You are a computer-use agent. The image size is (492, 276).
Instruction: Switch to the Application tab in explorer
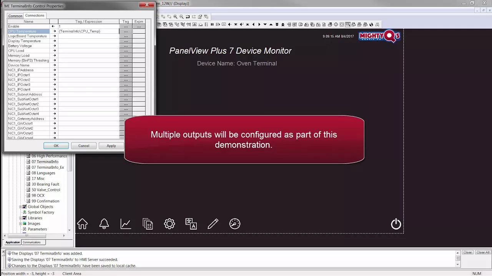(x=13, y=242)
